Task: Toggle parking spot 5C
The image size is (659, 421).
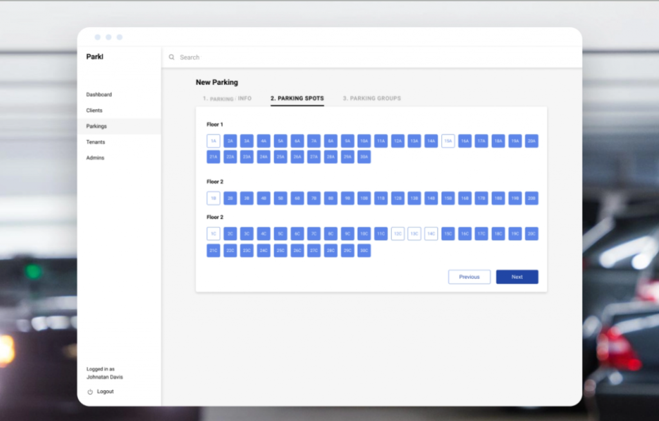Action: 281,234
